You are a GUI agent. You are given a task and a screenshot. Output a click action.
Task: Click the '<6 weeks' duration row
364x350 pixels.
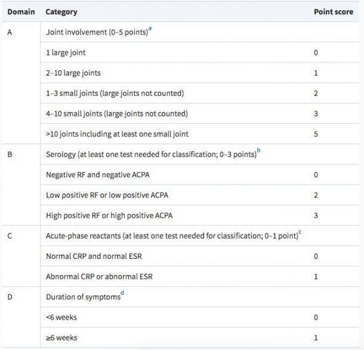[x=61, y=317]
